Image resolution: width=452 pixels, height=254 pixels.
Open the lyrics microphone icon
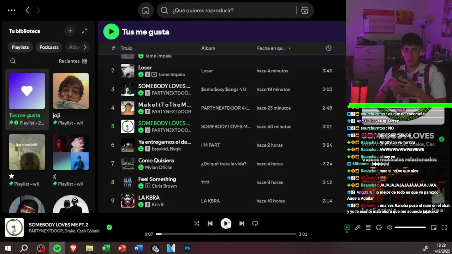[x=358, y=228]
